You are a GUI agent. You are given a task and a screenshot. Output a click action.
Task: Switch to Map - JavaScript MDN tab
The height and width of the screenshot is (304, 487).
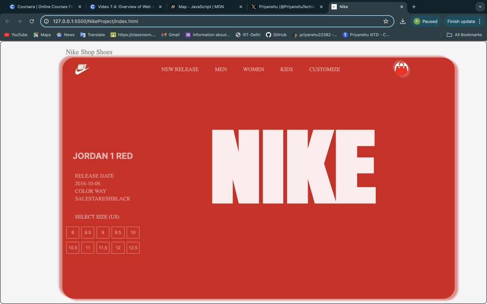206,7
